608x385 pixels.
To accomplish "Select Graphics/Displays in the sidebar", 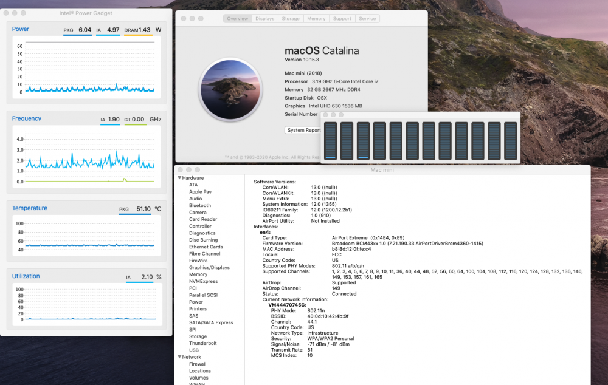I will [209, 268].
